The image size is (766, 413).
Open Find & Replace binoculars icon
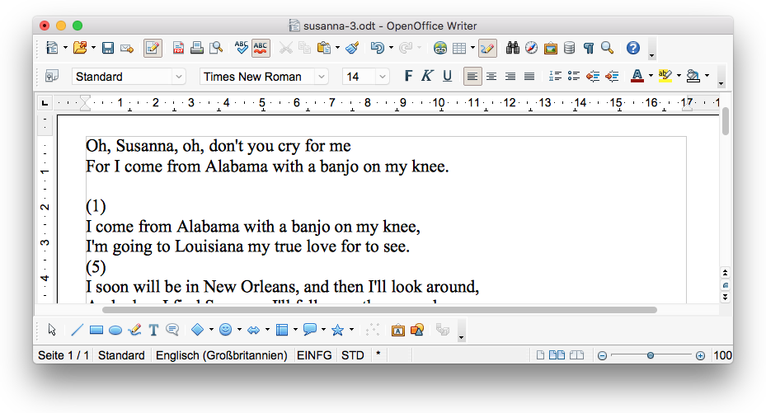(x=513, y=48)
